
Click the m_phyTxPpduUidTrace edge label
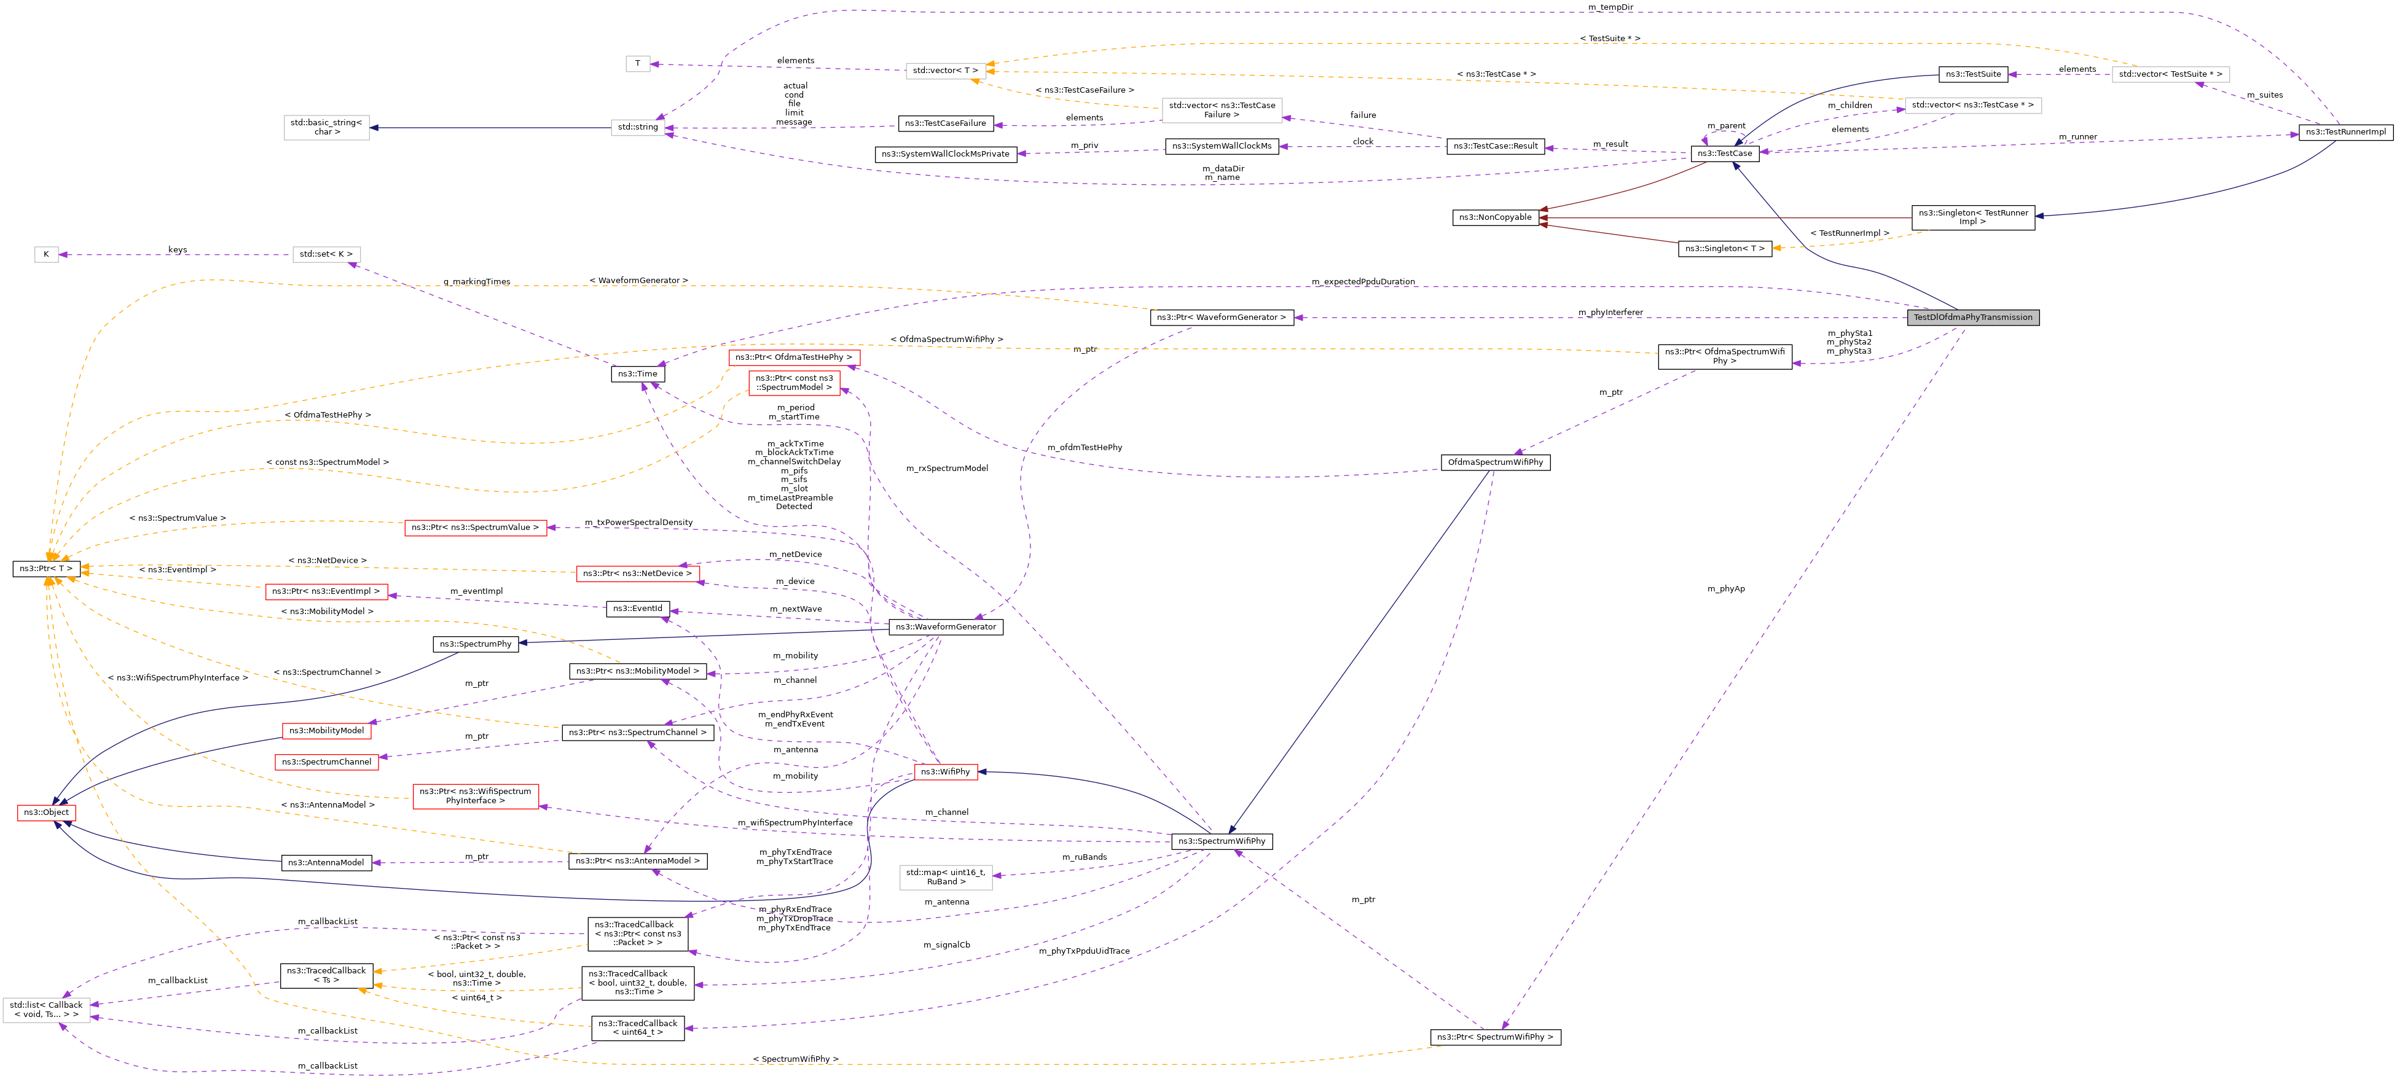(x=1084, y=951)
